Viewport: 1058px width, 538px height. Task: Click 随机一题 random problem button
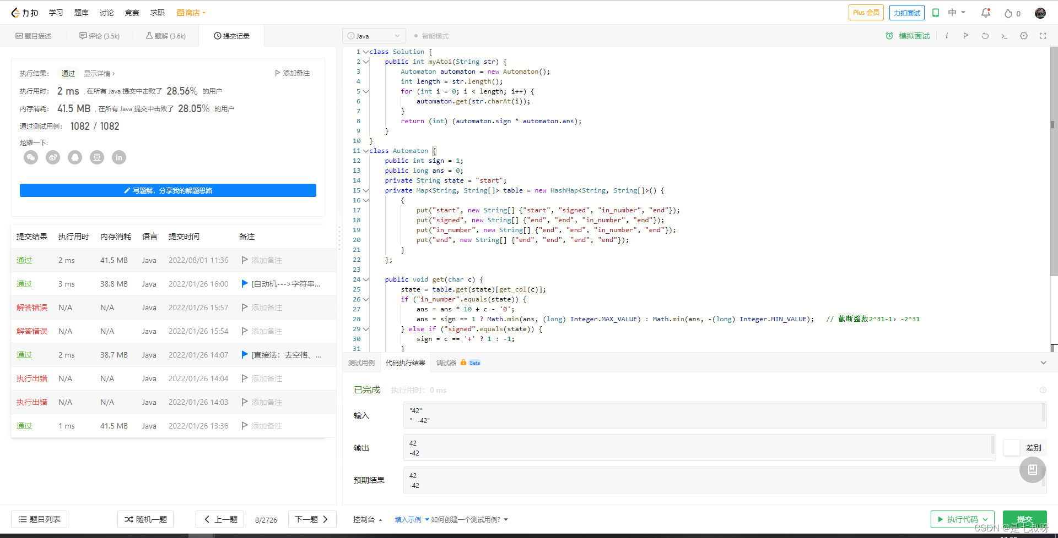tap(145, 519)
